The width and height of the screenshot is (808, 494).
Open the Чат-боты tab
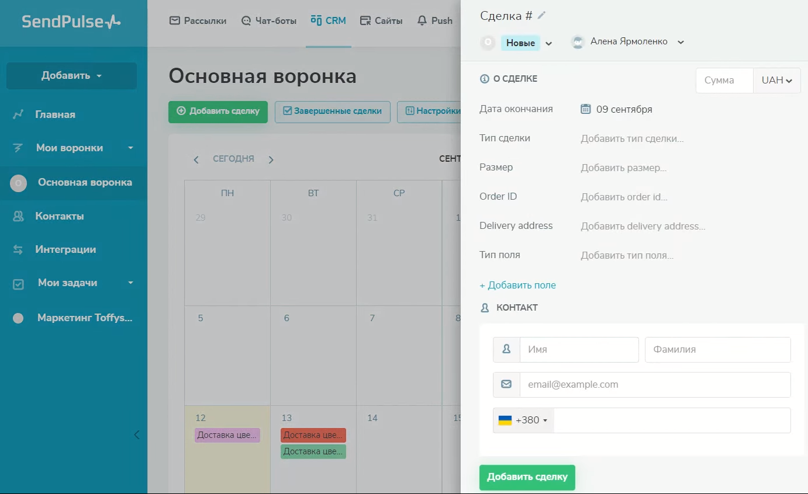point(269,20)
